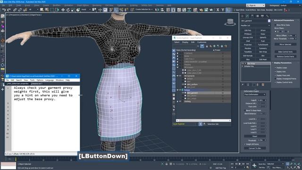
Task: Collapse the Display Parameters rollout
Action: click(283, 63)
